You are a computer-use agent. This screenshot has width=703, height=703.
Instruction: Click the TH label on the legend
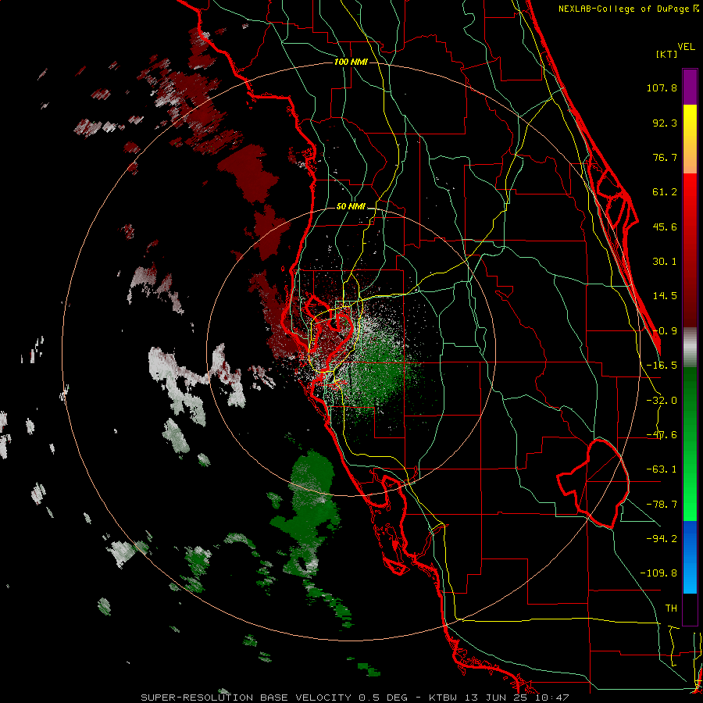pos(671,608)
